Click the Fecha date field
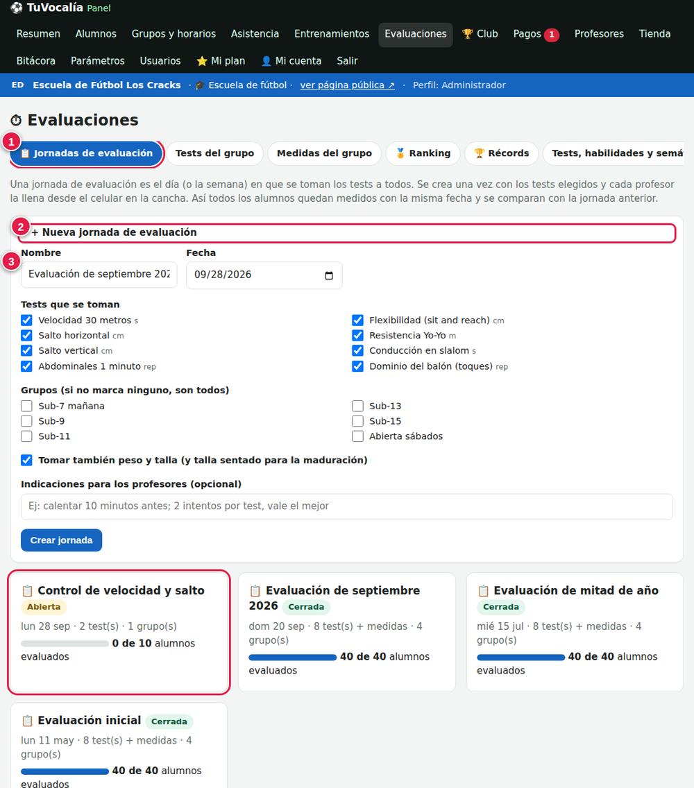This screenshot has width=694, height=788. pos(264,275)
